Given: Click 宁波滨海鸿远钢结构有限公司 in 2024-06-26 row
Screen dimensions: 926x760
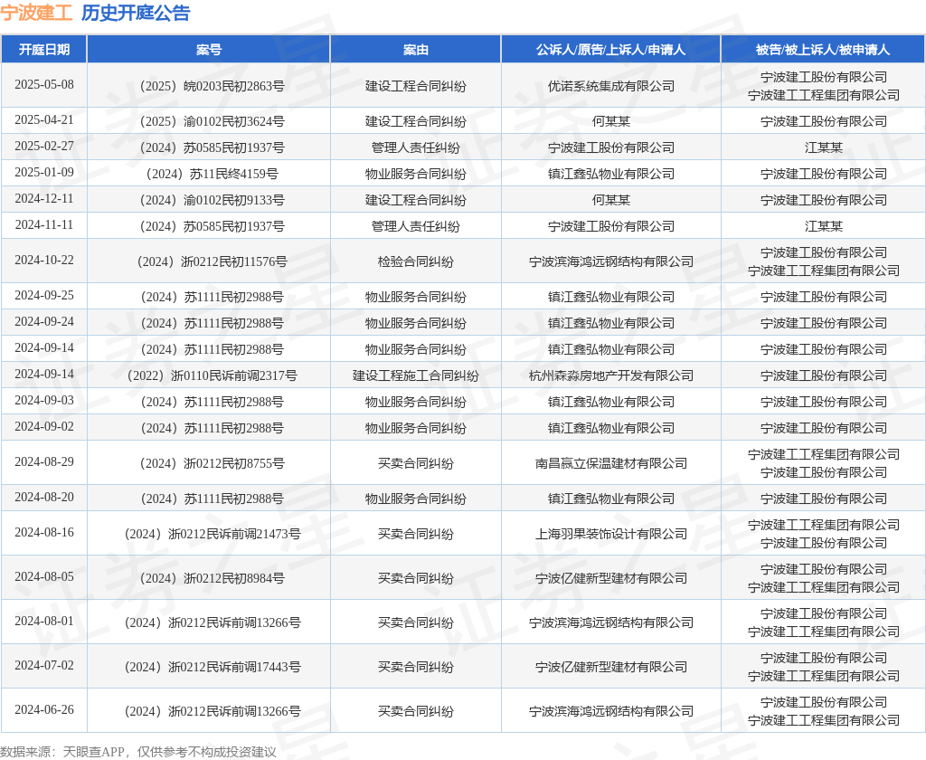Looking at the screenshot, I should (x=610, y=711).
